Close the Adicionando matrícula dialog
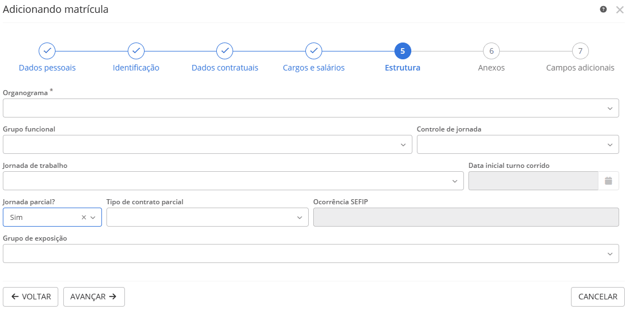This screenshot has width=627, height=310. [619, 10]
